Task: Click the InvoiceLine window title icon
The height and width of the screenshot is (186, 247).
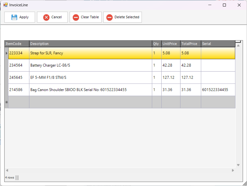Action: click(x=5, y=5)
